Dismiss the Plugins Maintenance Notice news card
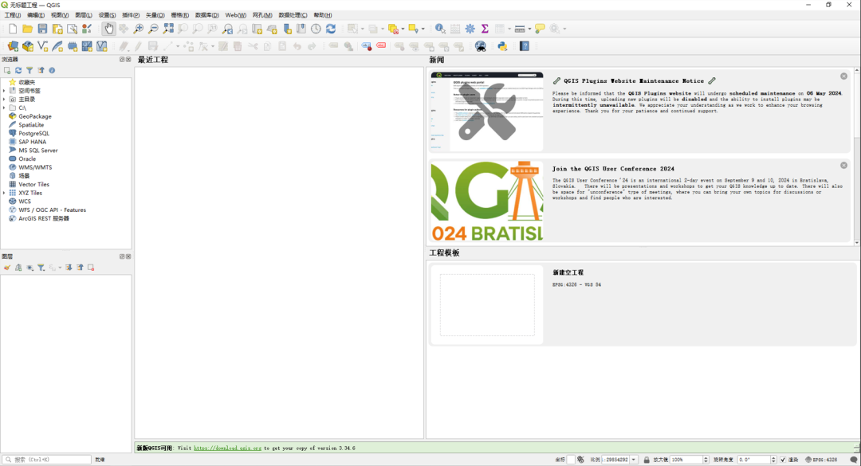Screen dimensions: 861x466 (844, 76)
